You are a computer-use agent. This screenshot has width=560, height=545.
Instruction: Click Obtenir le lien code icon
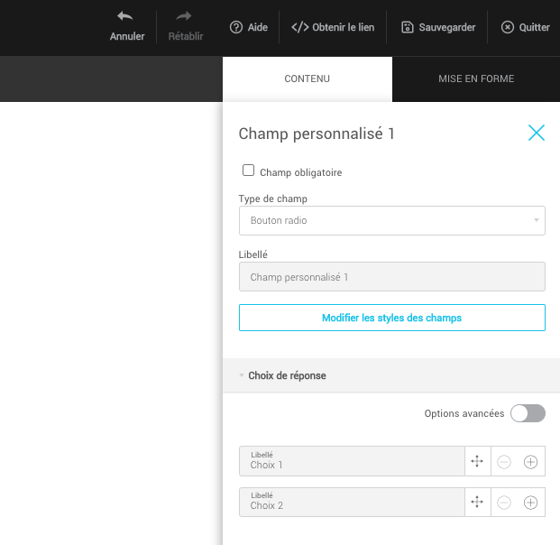tap(299, 27)
